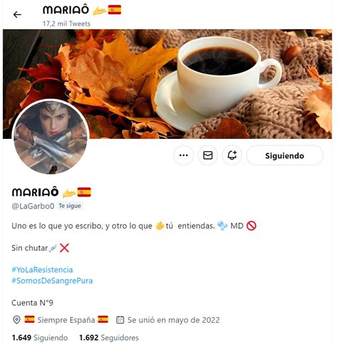Open the Wonder Woman profile picture
This screenshot has width=338, height=347.
[51, 138]
